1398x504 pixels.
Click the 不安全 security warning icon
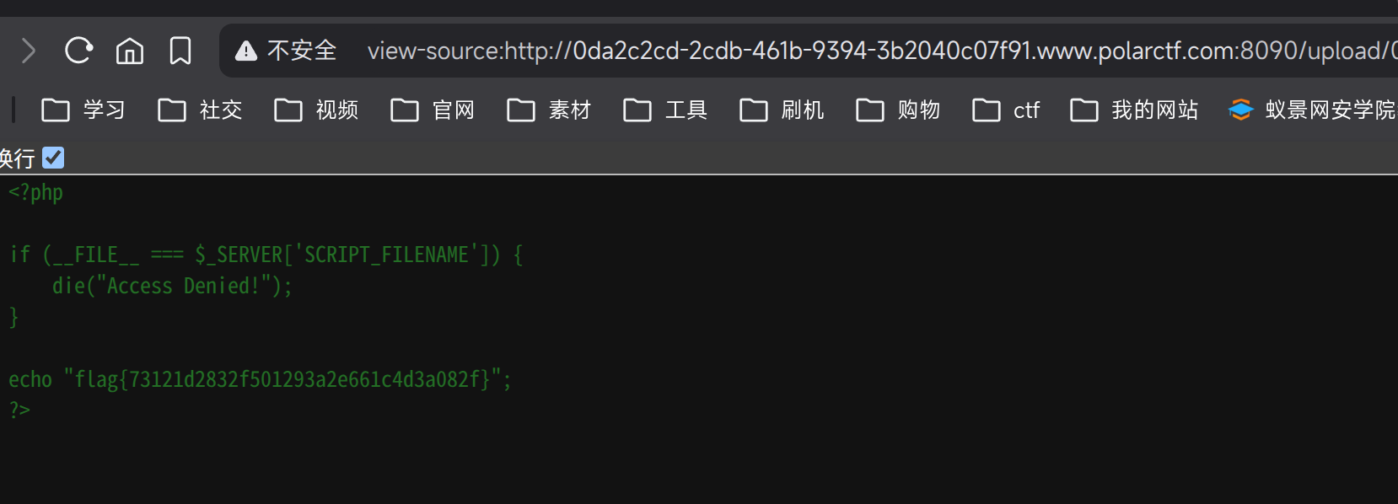(x=245, y=51)
